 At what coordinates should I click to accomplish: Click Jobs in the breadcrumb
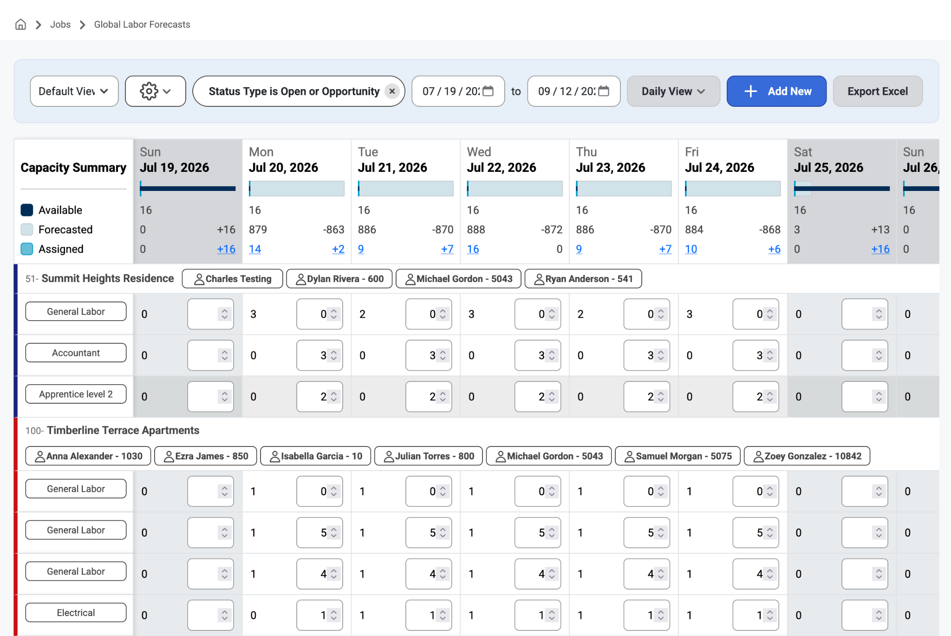pos(60,24)
